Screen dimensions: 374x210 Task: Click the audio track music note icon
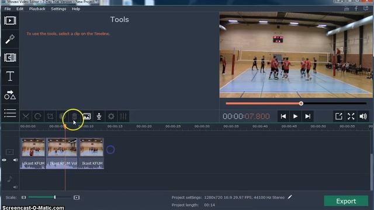point(9,178)
